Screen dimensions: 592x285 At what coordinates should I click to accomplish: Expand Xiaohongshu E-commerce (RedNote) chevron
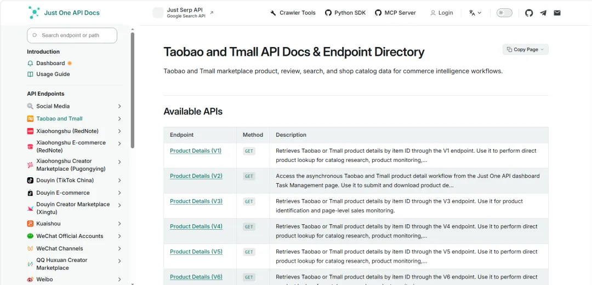pyautogui.click(x=119, y=144)
